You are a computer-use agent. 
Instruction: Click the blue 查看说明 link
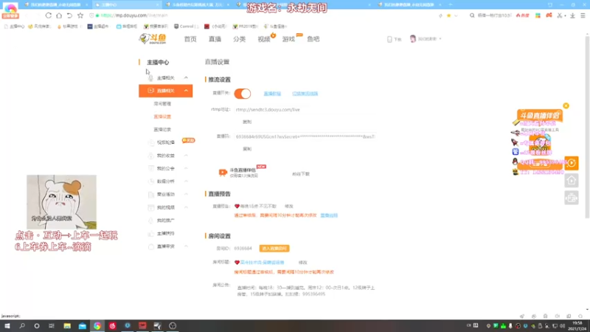[x=329, y=215]
